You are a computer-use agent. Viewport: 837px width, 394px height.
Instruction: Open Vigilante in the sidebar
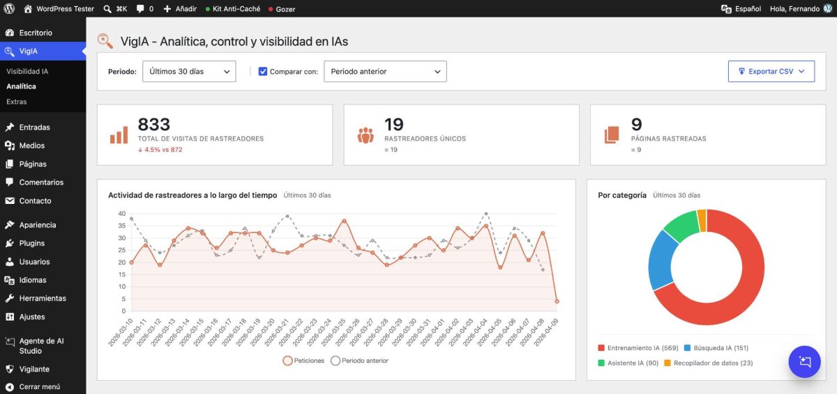click(x=43, y=369)
